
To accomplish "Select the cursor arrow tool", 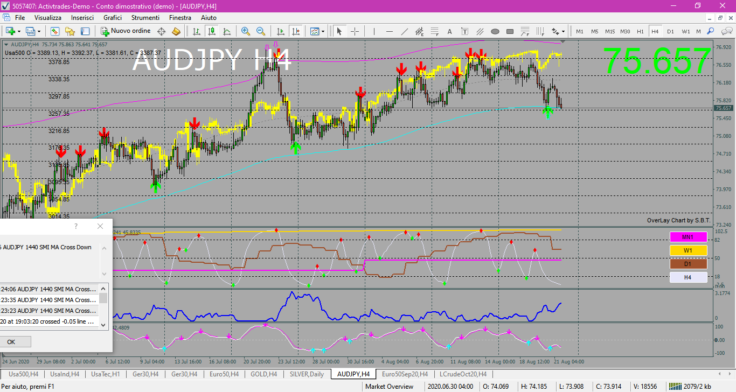I will [x=339, y=31].
